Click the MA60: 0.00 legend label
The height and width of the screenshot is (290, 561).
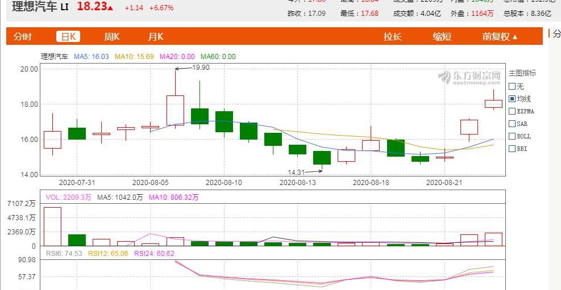tap(218, 56)
